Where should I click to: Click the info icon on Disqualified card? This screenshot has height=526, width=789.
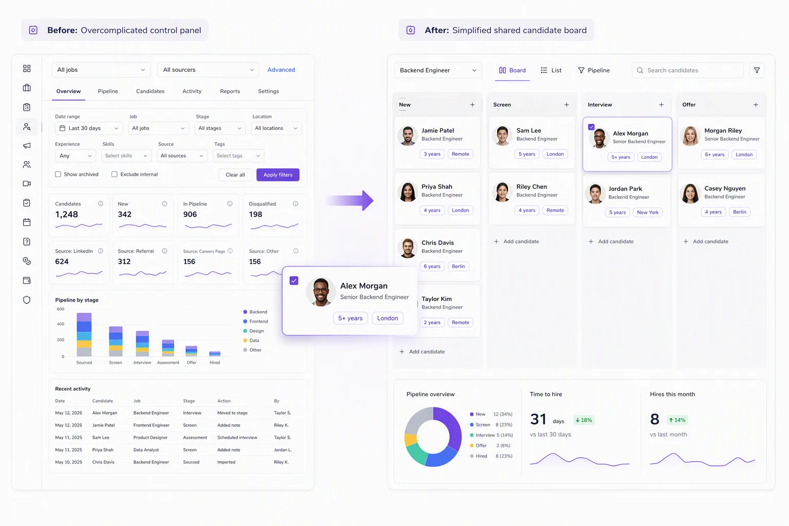(x=295, y=204)
